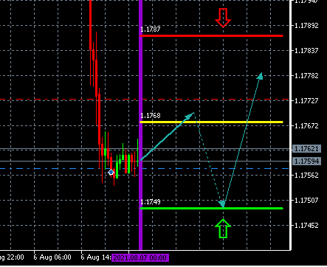Viewport: 327px width, 267px height.
Task: Click the 1.17562 price scale value
Action: click(306, 176)
